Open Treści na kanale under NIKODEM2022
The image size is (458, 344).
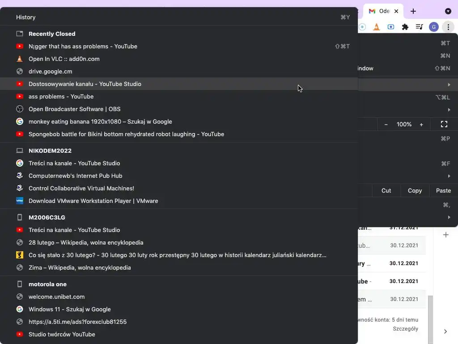(179, 163)
